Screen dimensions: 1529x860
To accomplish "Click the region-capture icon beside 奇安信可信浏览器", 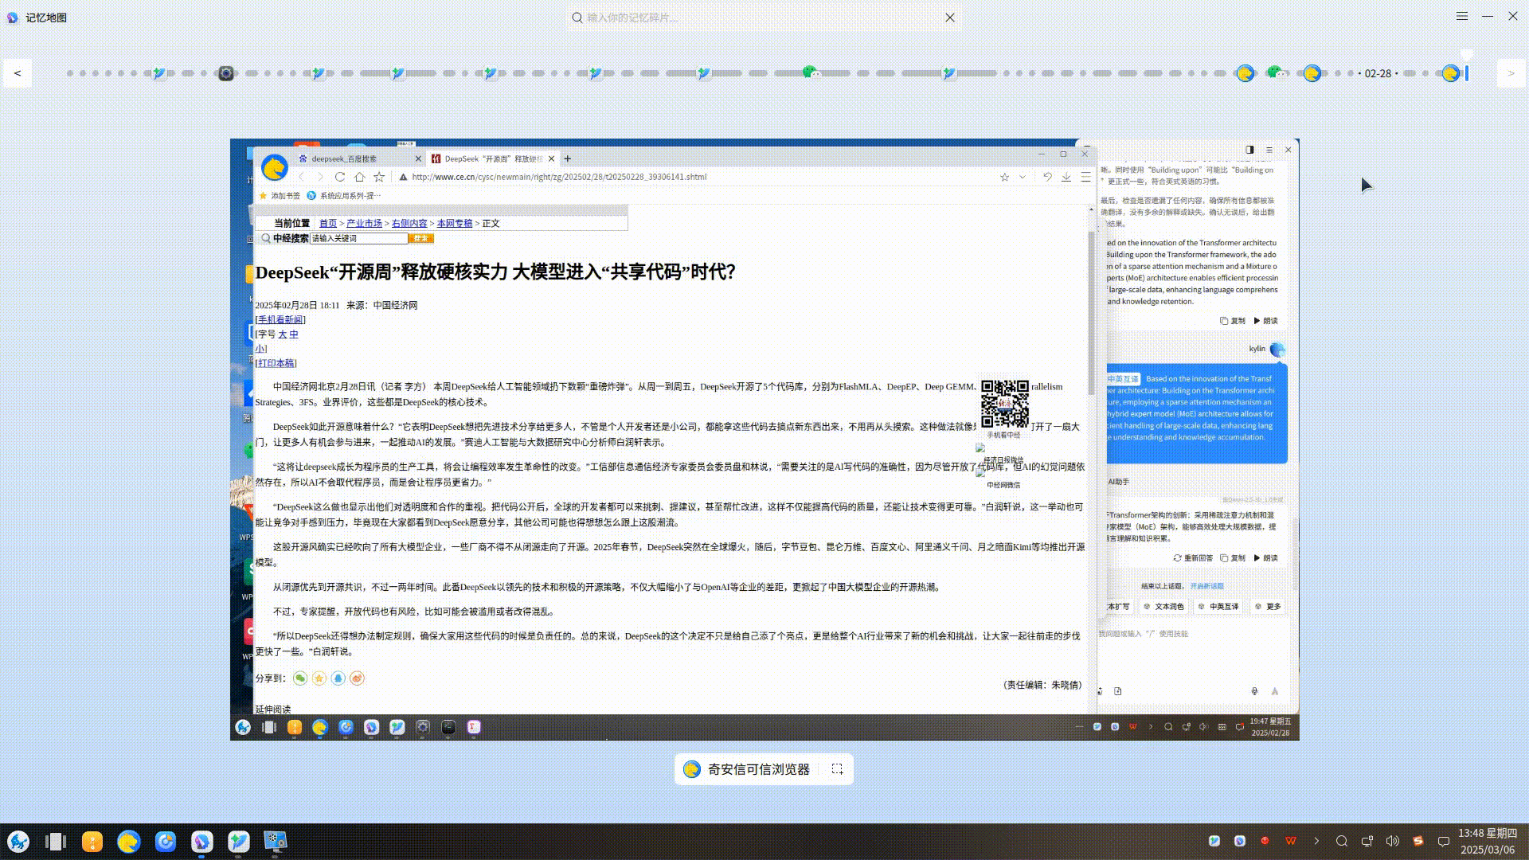I will tap(837, 769).
